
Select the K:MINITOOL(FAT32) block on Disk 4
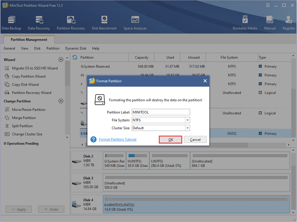pyautogui.click(x=196, y=204)
